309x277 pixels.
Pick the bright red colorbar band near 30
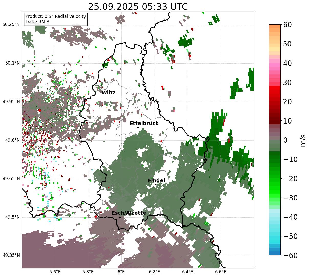coord(275,88)
